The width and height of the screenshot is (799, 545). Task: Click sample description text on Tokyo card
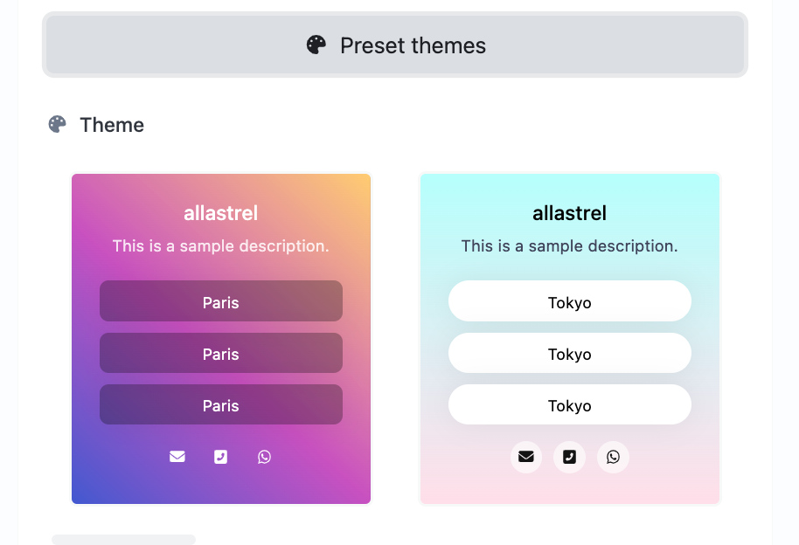click(570, 246)
